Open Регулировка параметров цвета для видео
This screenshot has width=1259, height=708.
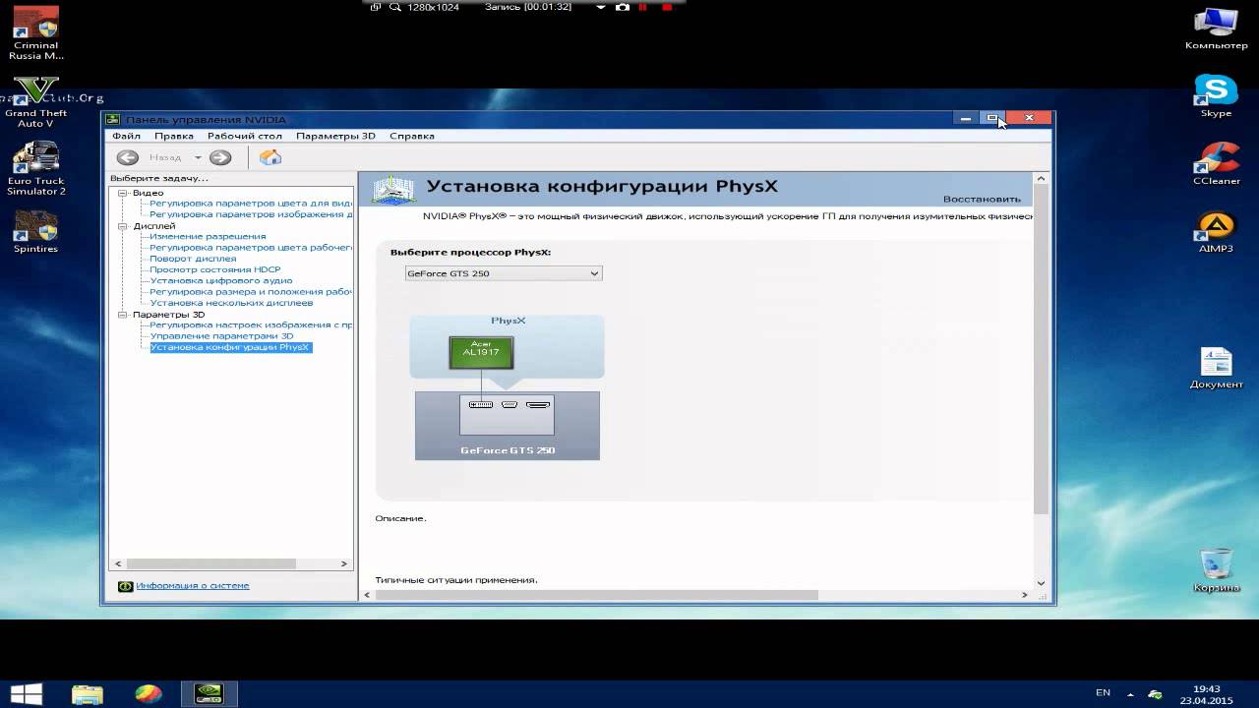point(251,204)
